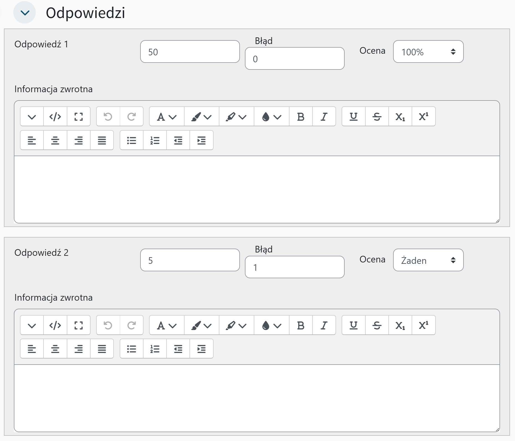Open the Ocena dropdown for Odpowiedź 1
The width and height of the screenshot is (515, 441).
click(428, 52)
